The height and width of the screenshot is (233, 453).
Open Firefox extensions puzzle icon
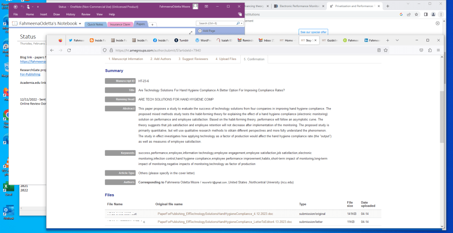tap(430, 50)
